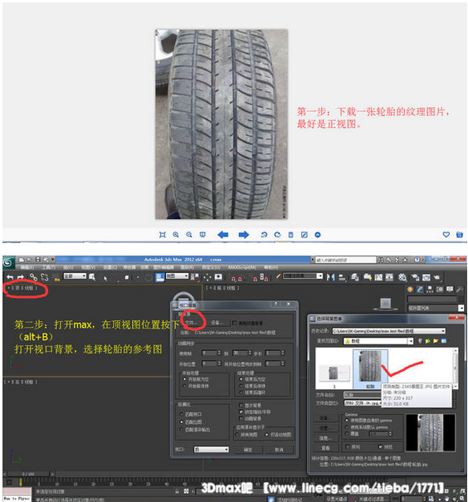Click the search box in 3ds Max title bar
This screenshot has width=468, height=502.
click(x=345, y=260)
